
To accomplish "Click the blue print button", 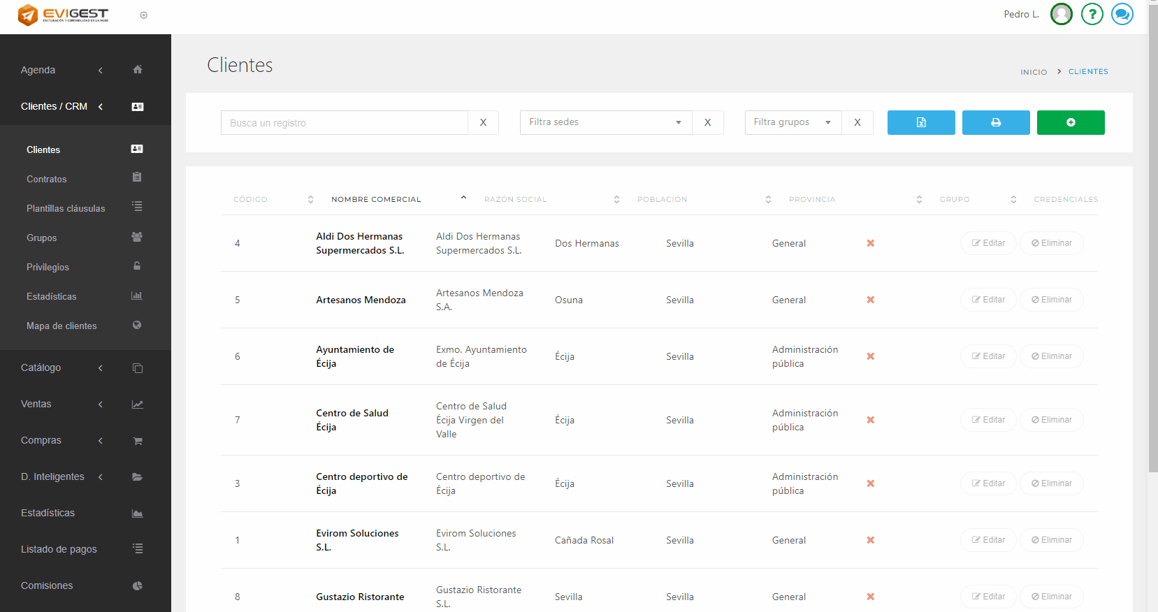I will point(995,122).
